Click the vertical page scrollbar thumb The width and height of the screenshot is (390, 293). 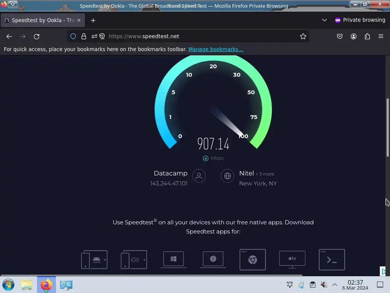pos(387,127)
